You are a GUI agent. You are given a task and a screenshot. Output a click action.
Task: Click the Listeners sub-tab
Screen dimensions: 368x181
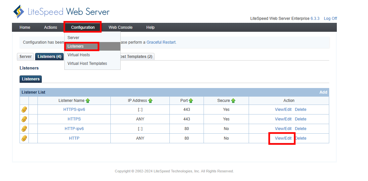pyautogui.click(x=31, y=79)
